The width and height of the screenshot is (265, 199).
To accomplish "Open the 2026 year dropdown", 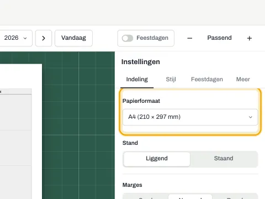I will coord(15,38).
